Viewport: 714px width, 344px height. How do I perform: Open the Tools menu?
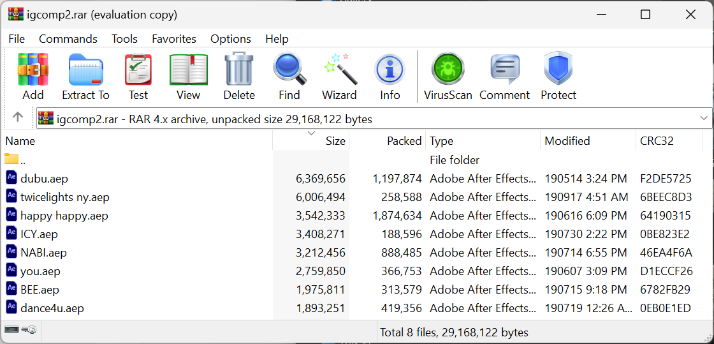coord(125,39)
